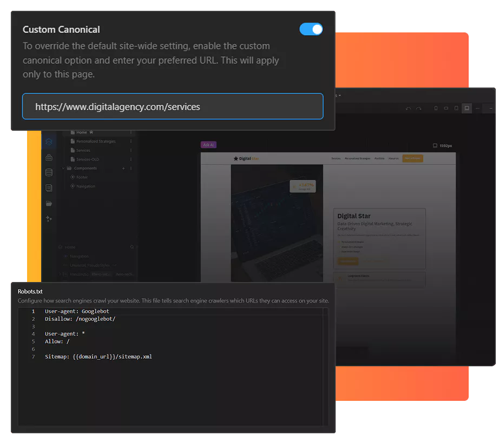Click the undo arrow icon
This screenshot has height=443, width=499.
coord(409,109)
